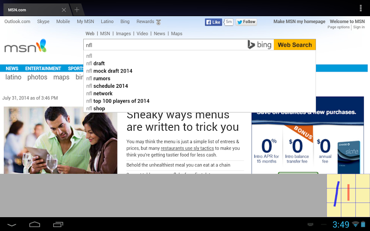Open the recent apps button
The image size is (370, 231).
[58, 225]
